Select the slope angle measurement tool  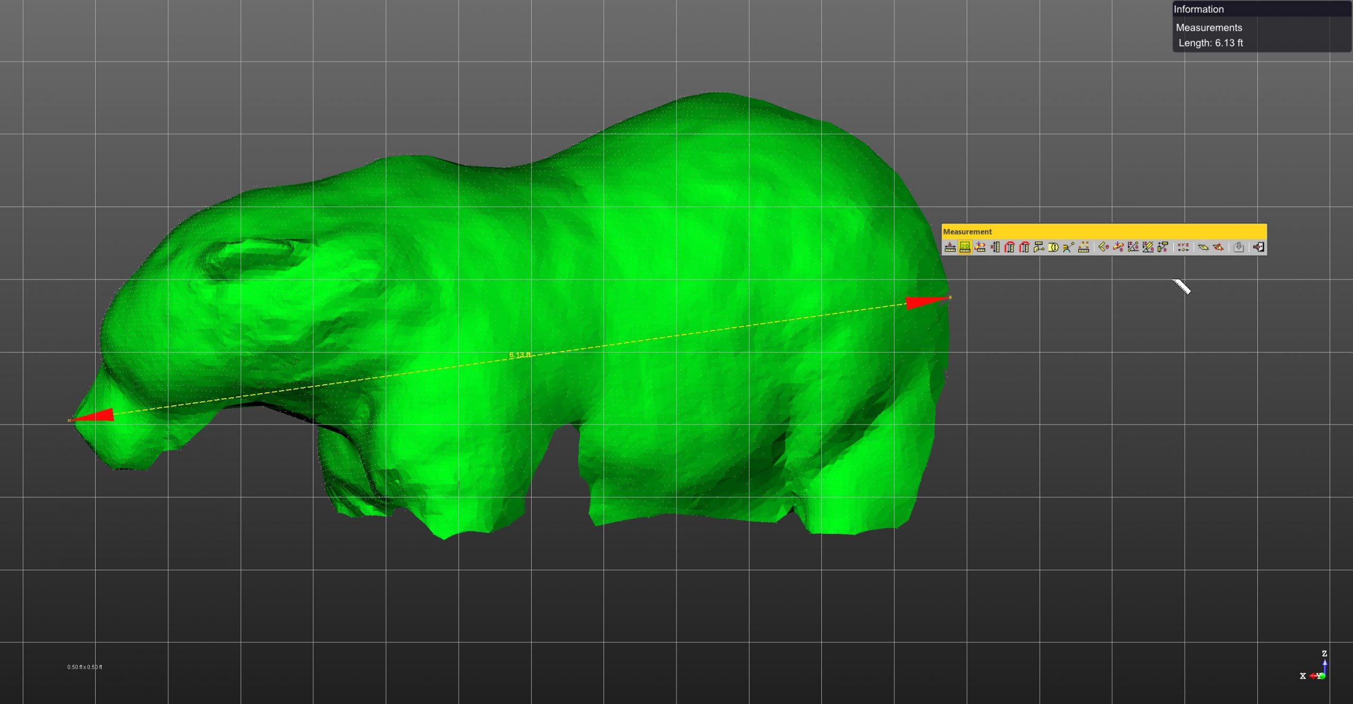click(1133, 247)
